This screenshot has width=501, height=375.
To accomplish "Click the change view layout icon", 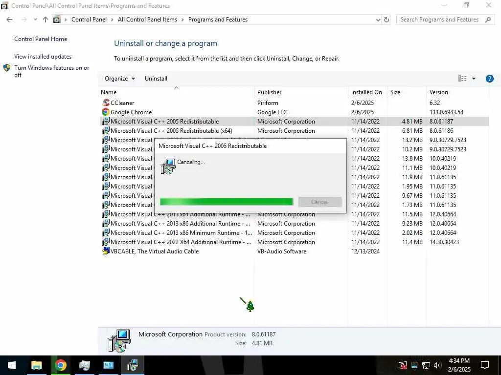I will tap(462, 79).
